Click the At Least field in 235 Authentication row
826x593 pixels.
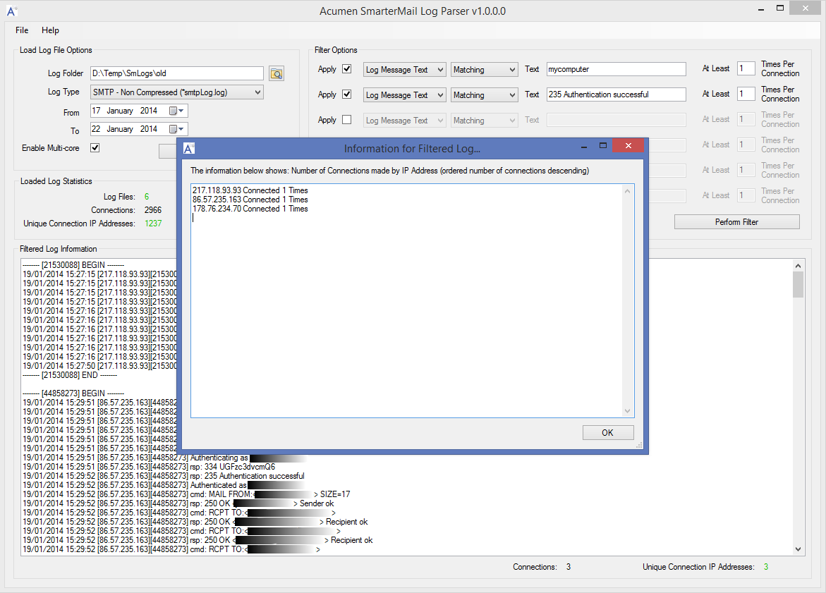(746, 94)
